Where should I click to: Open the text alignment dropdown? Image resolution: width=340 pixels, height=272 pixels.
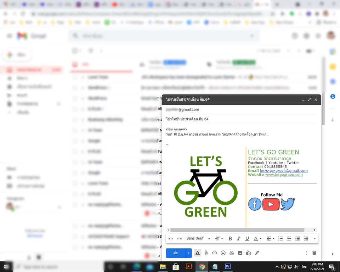[270, 239]
